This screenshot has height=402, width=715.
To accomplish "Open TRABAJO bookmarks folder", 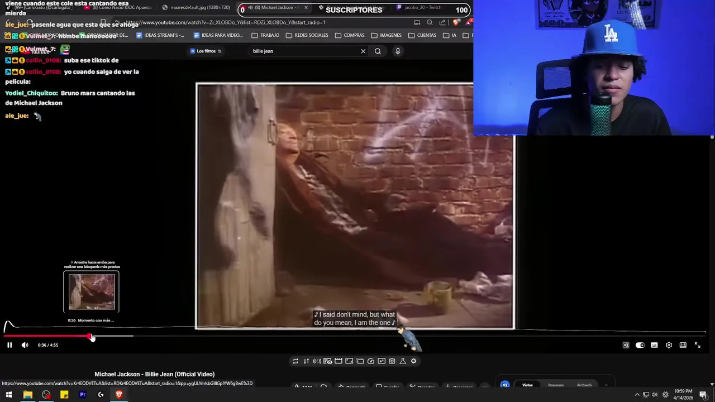I will click(265, 35).
